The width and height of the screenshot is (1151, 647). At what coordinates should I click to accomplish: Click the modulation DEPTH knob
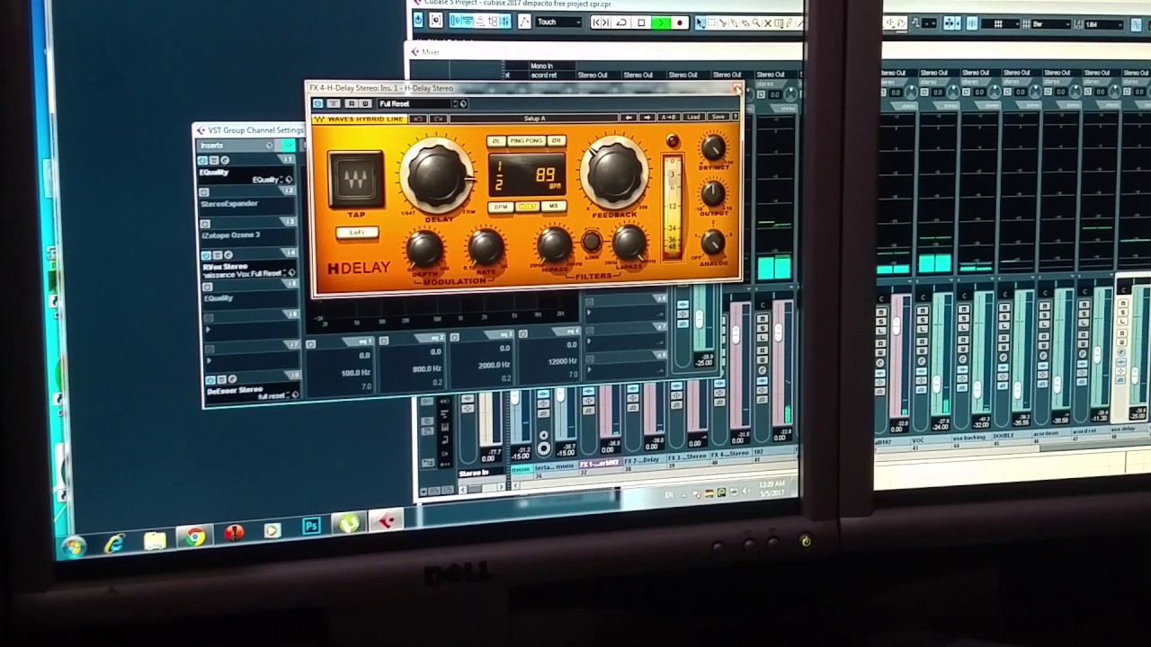point(424,249)
